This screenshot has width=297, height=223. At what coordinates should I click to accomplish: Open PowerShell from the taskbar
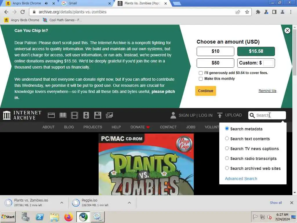[40, 217]
